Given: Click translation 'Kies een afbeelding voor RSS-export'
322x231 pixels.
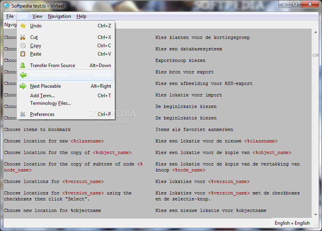Looking at the screenshot, I should pos(204,84).
